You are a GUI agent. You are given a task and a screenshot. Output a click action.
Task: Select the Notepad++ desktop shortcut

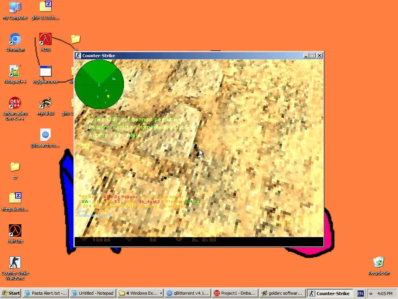coord(15,74)
